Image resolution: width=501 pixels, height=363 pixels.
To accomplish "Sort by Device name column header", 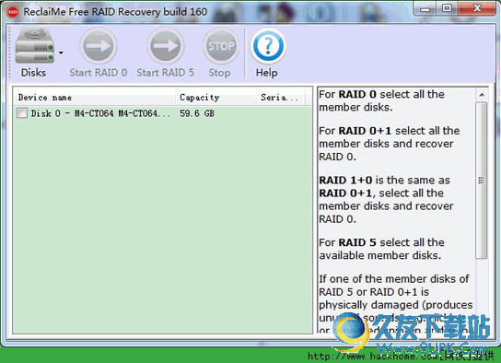I will pyautogui.click(x=94, y=97).
